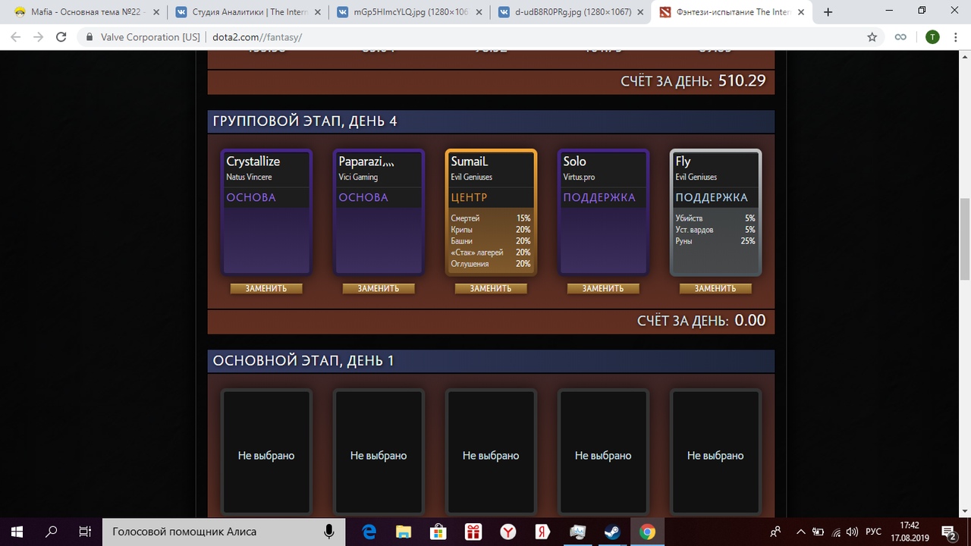Close the mGp5HImcYLQ.jpg tab
Viewport: 971px width, 546px height.
478,12
